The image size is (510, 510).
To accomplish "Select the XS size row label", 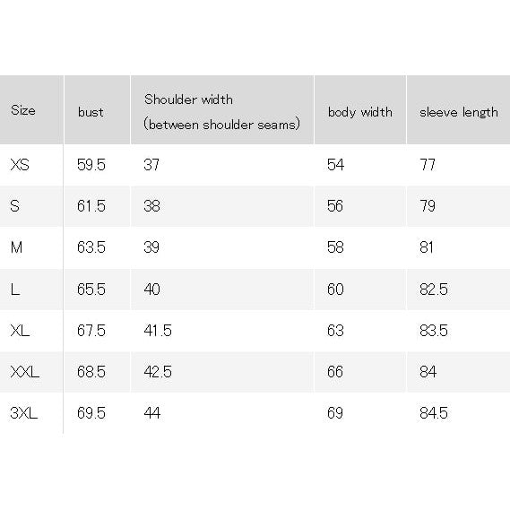I will pyautogui.click(x=20, y=165).
